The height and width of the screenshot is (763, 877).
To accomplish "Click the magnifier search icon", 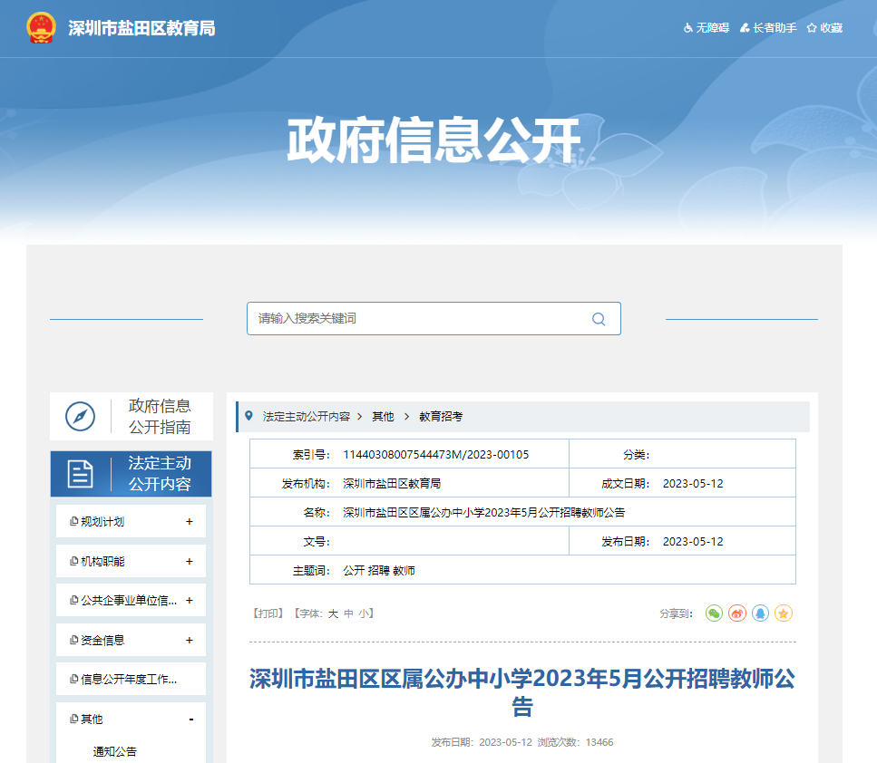I will 599,319.
